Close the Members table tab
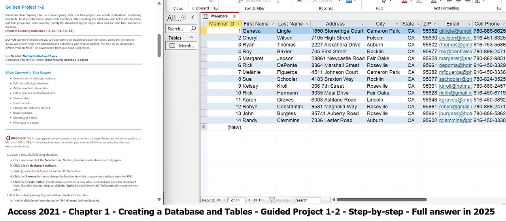Image resolution: width=506 pixels, height=222 pixels. [234, 16]
